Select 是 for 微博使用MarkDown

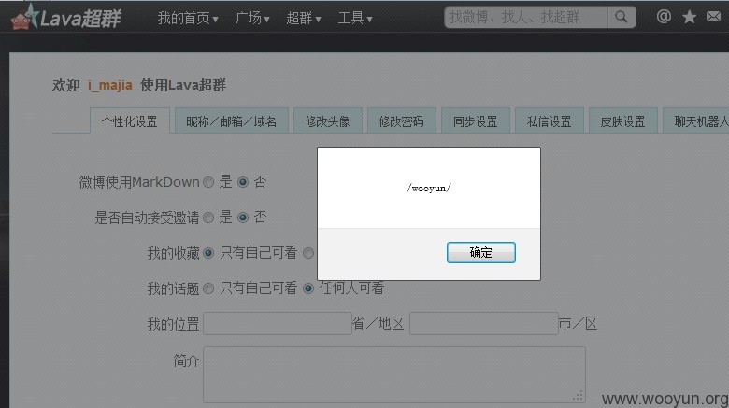(208, 182)
